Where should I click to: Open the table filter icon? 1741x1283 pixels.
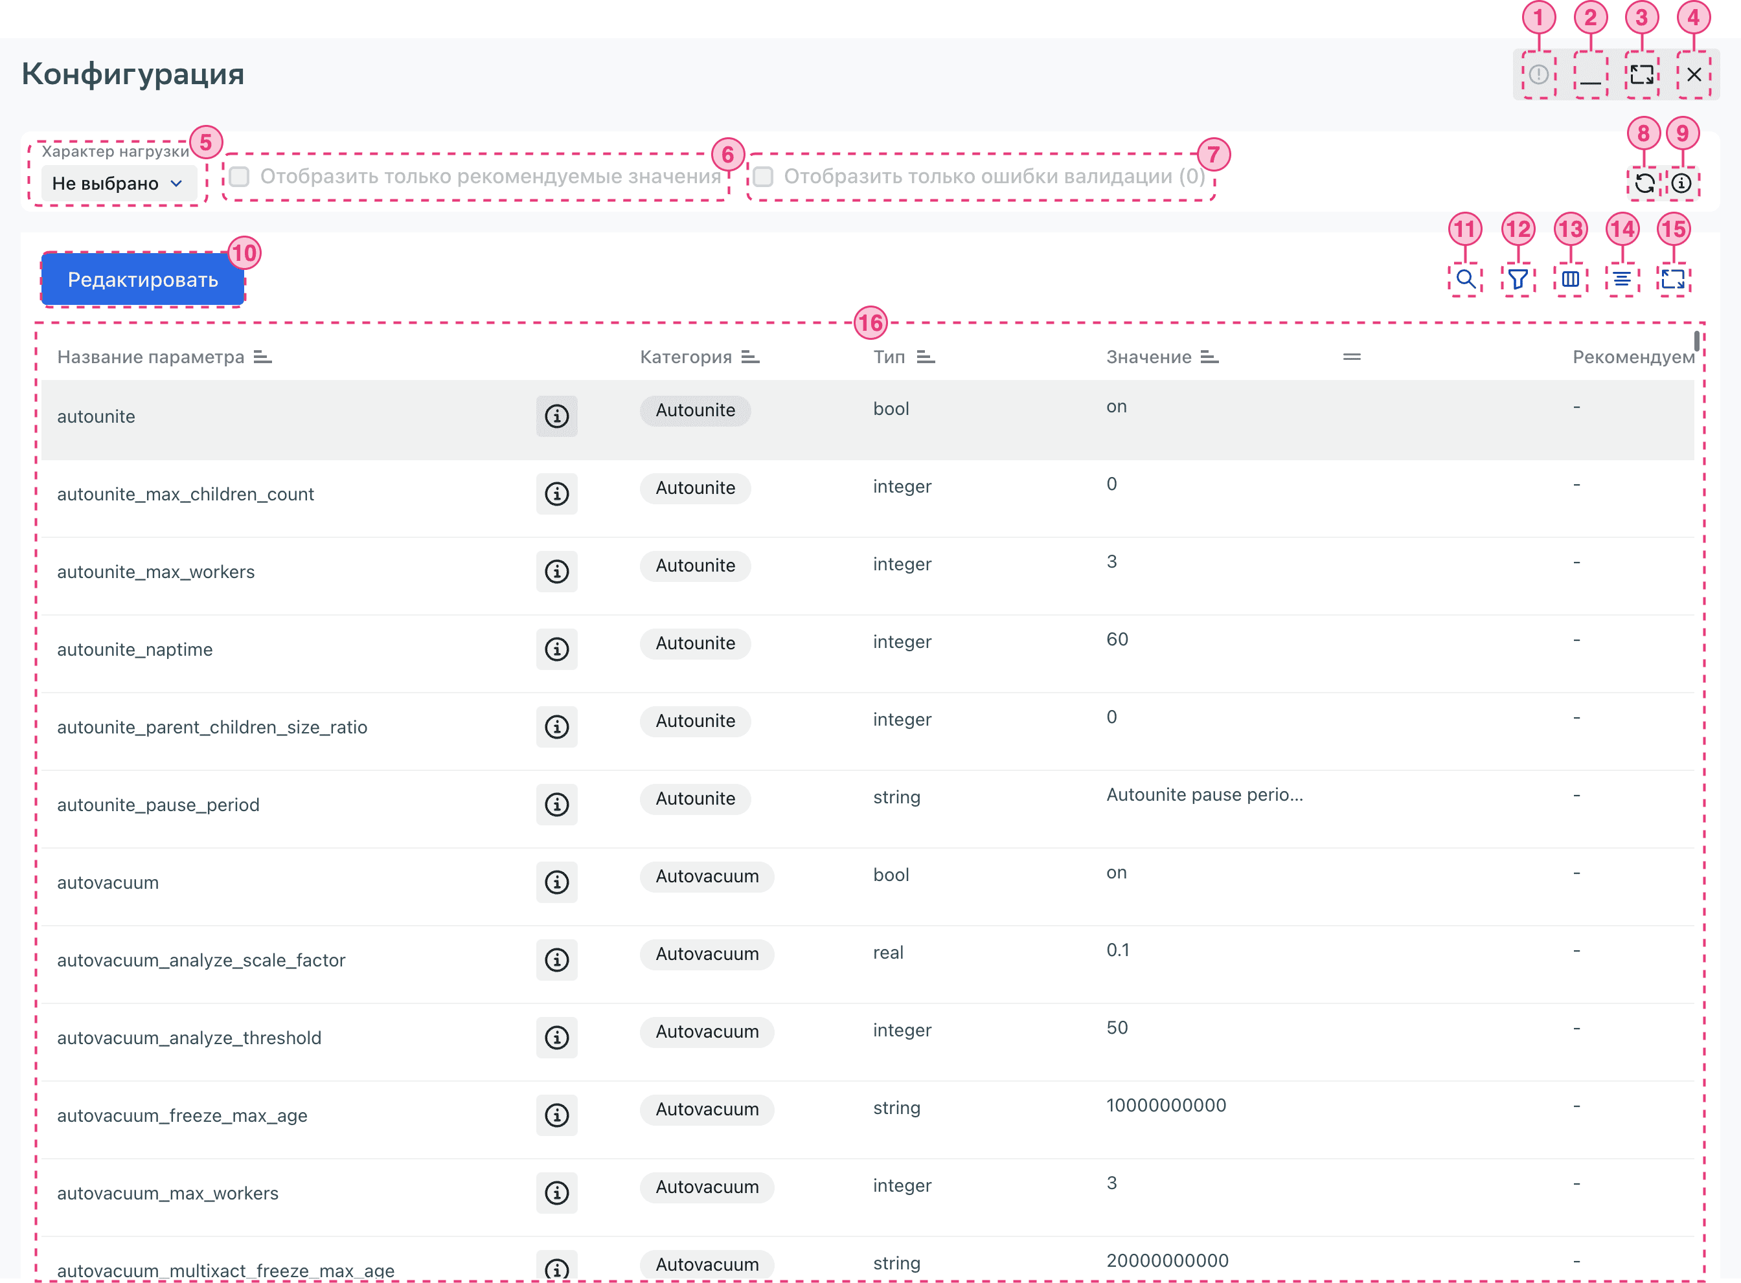1518,279
